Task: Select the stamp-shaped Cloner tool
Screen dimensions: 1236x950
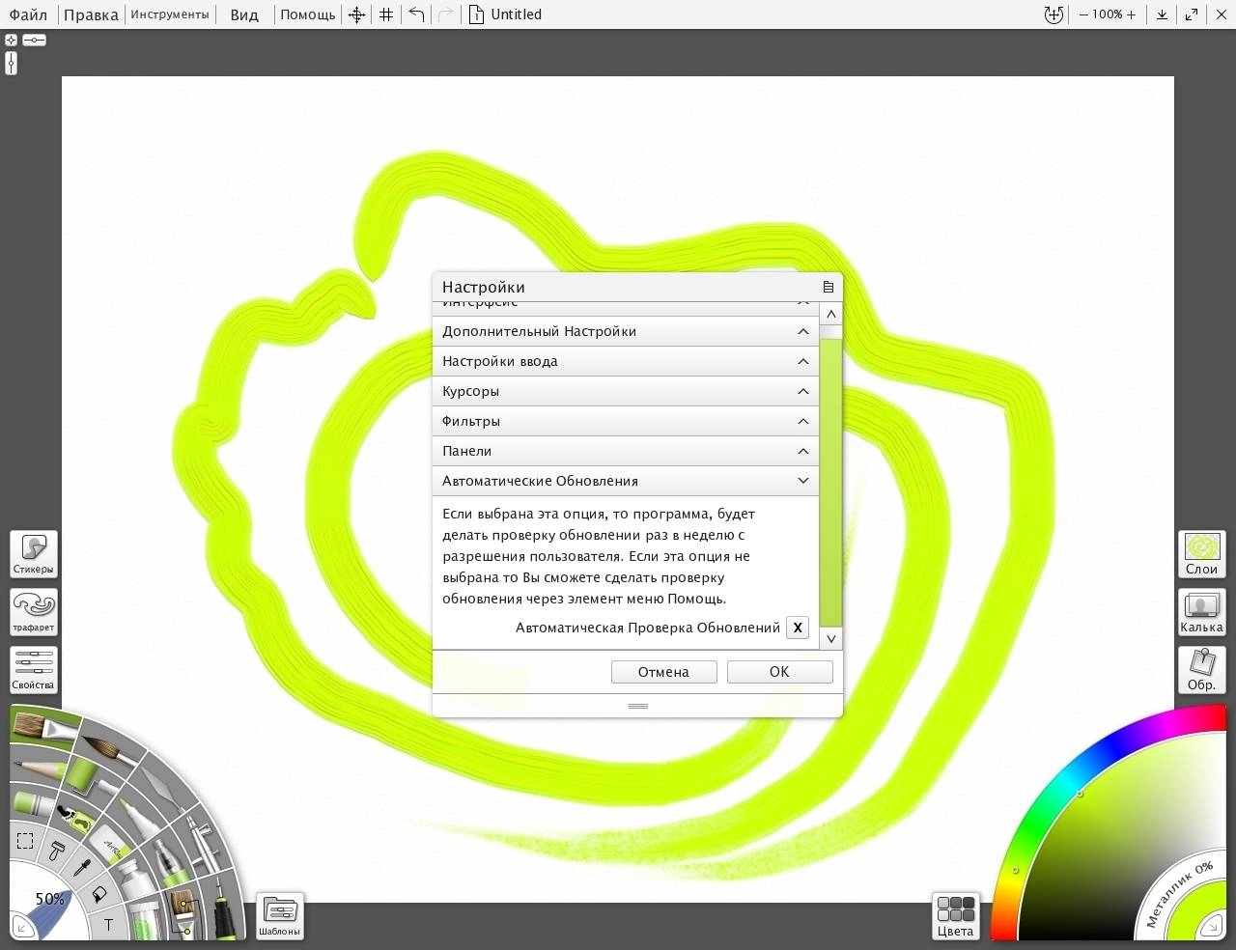Action: coord(57,851)
